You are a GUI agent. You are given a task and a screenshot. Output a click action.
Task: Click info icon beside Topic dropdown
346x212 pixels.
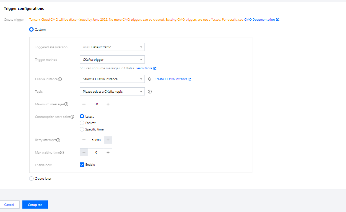pyautogui.click(x=150, y=91)
